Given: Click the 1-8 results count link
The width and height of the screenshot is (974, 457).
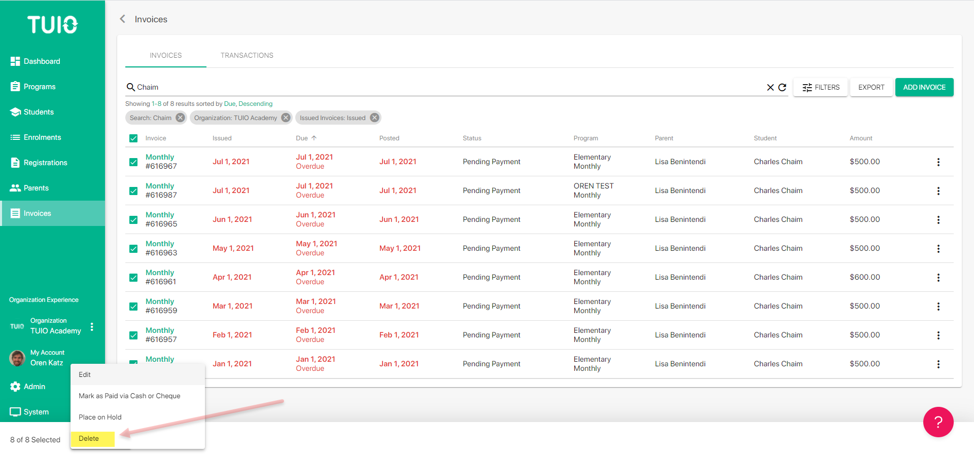Looking at the screenshot, I should coord(156,104).
